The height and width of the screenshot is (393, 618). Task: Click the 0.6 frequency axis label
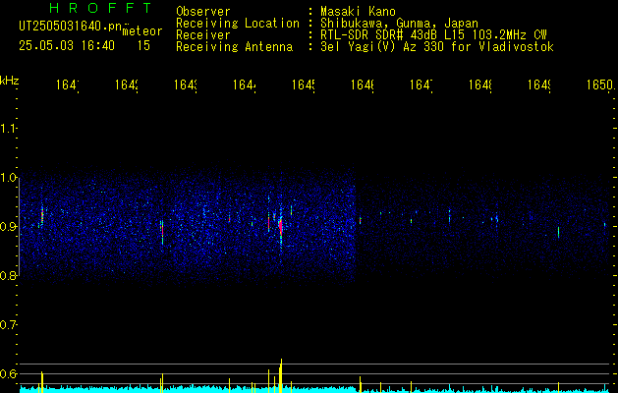click(9, 373)
